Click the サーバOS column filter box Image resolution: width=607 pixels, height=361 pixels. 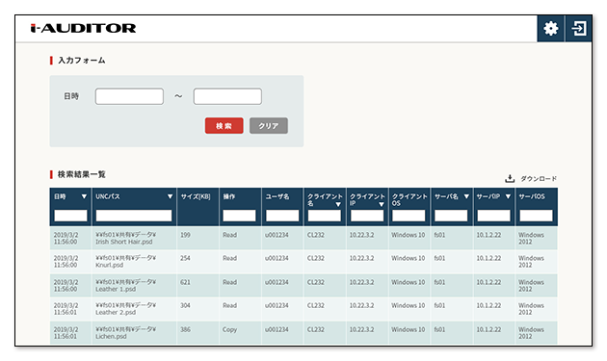536,216
